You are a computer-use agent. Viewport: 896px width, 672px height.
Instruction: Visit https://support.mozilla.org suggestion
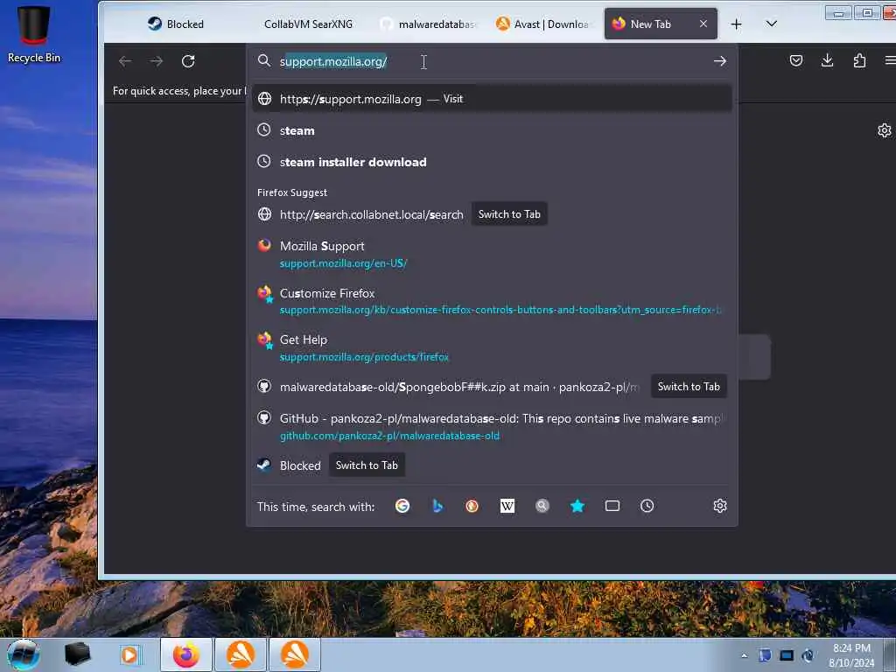click(x=492, y=99)
